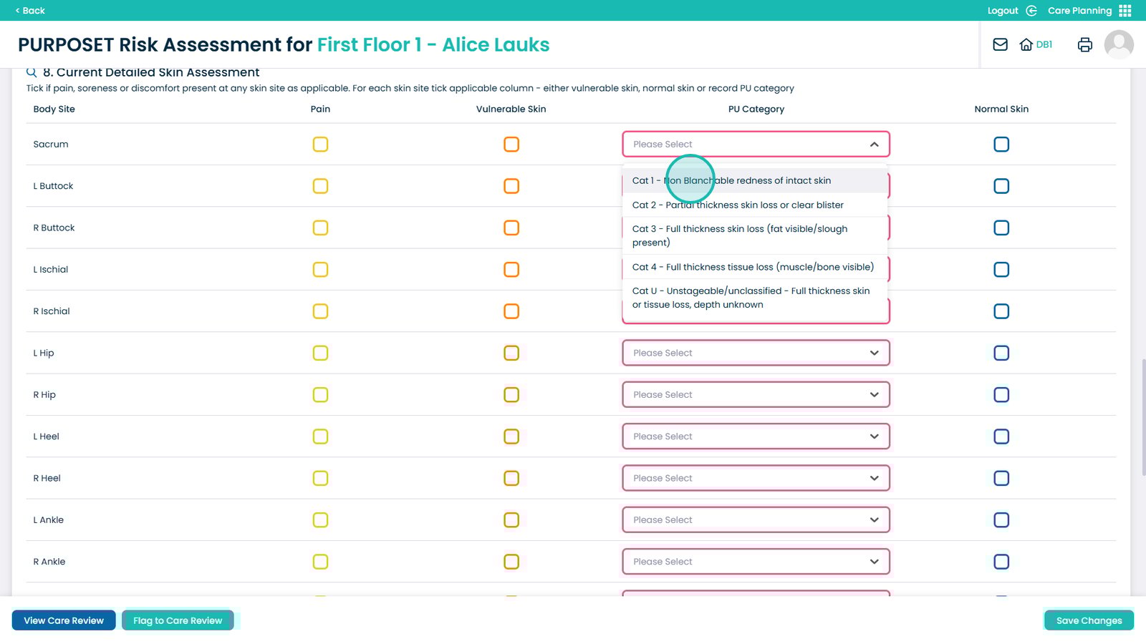1146x644 pixels.
Task: Check Vulnerable Skin for L Hip
Action: click(511, 353)
